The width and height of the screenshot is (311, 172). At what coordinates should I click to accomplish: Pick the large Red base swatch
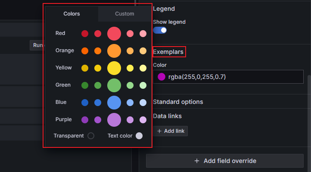pyautogui.click(x=114, y=34)
